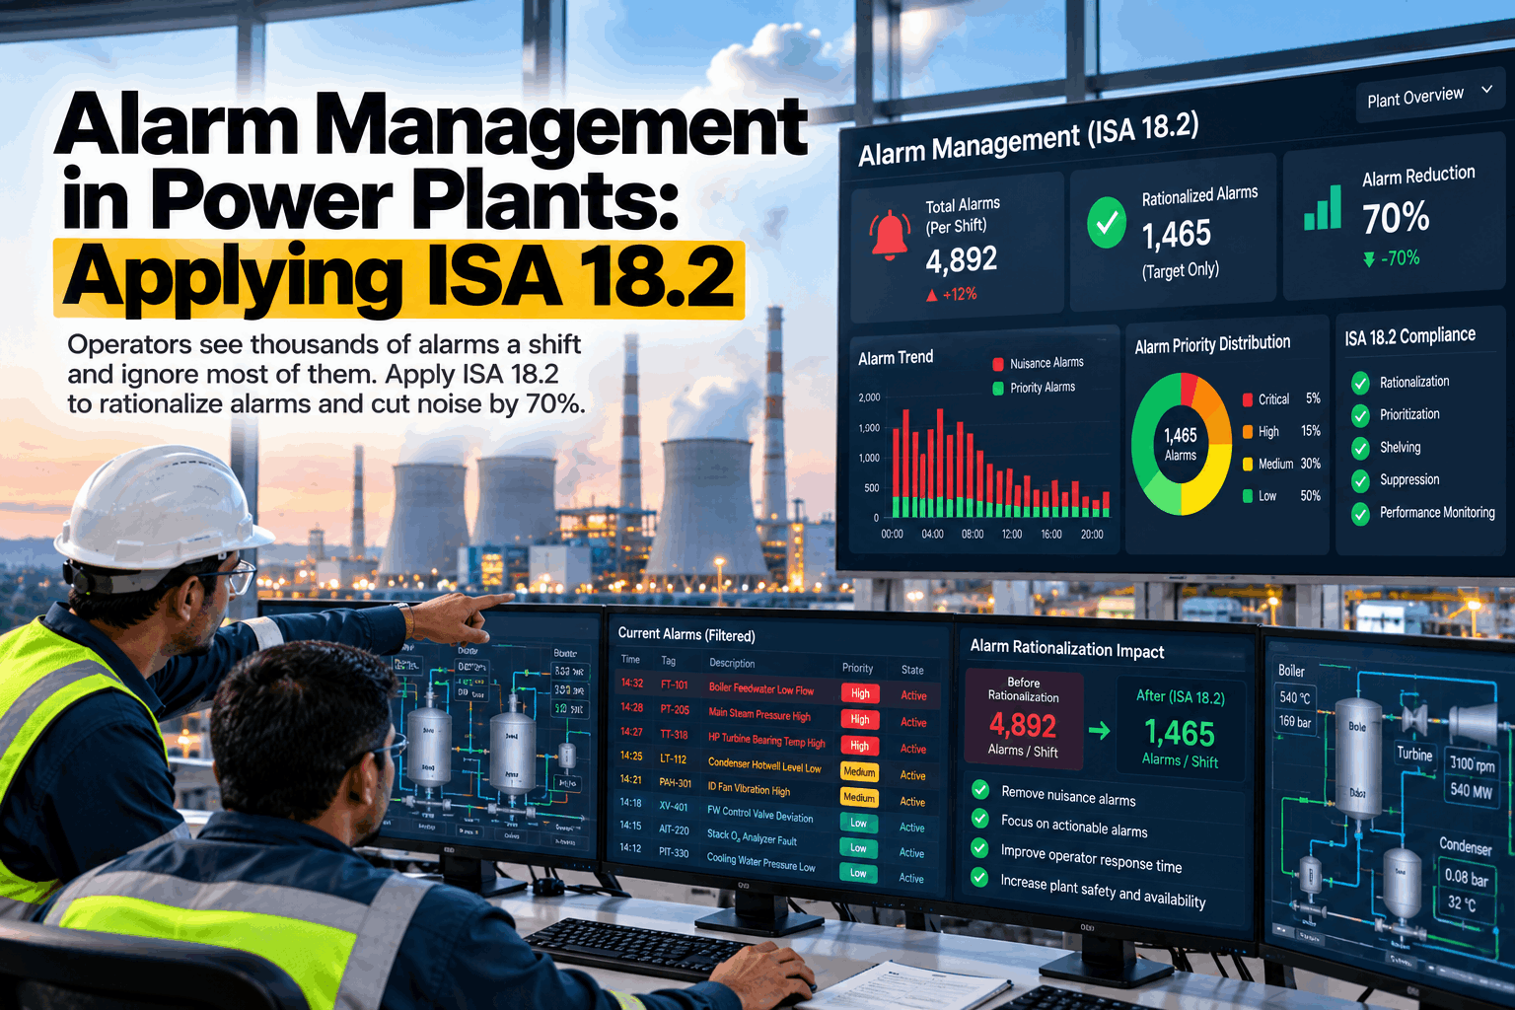
Task: Click the 540 °C boiler temperature reading
Action: click(x=1295, y=698)
